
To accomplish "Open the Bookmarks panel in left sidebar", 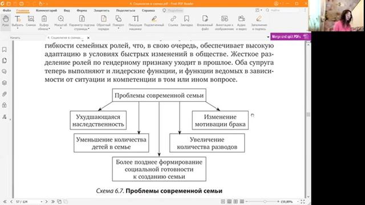I will 4,50.
